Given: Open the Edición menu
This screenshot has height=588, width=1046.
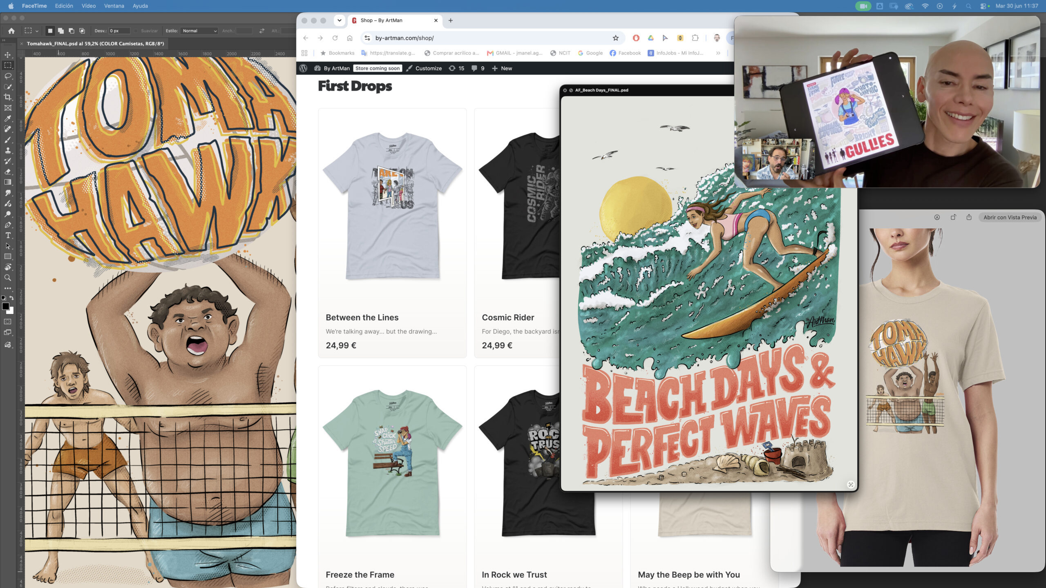Looking at the screenshot, I should [64, 6].
